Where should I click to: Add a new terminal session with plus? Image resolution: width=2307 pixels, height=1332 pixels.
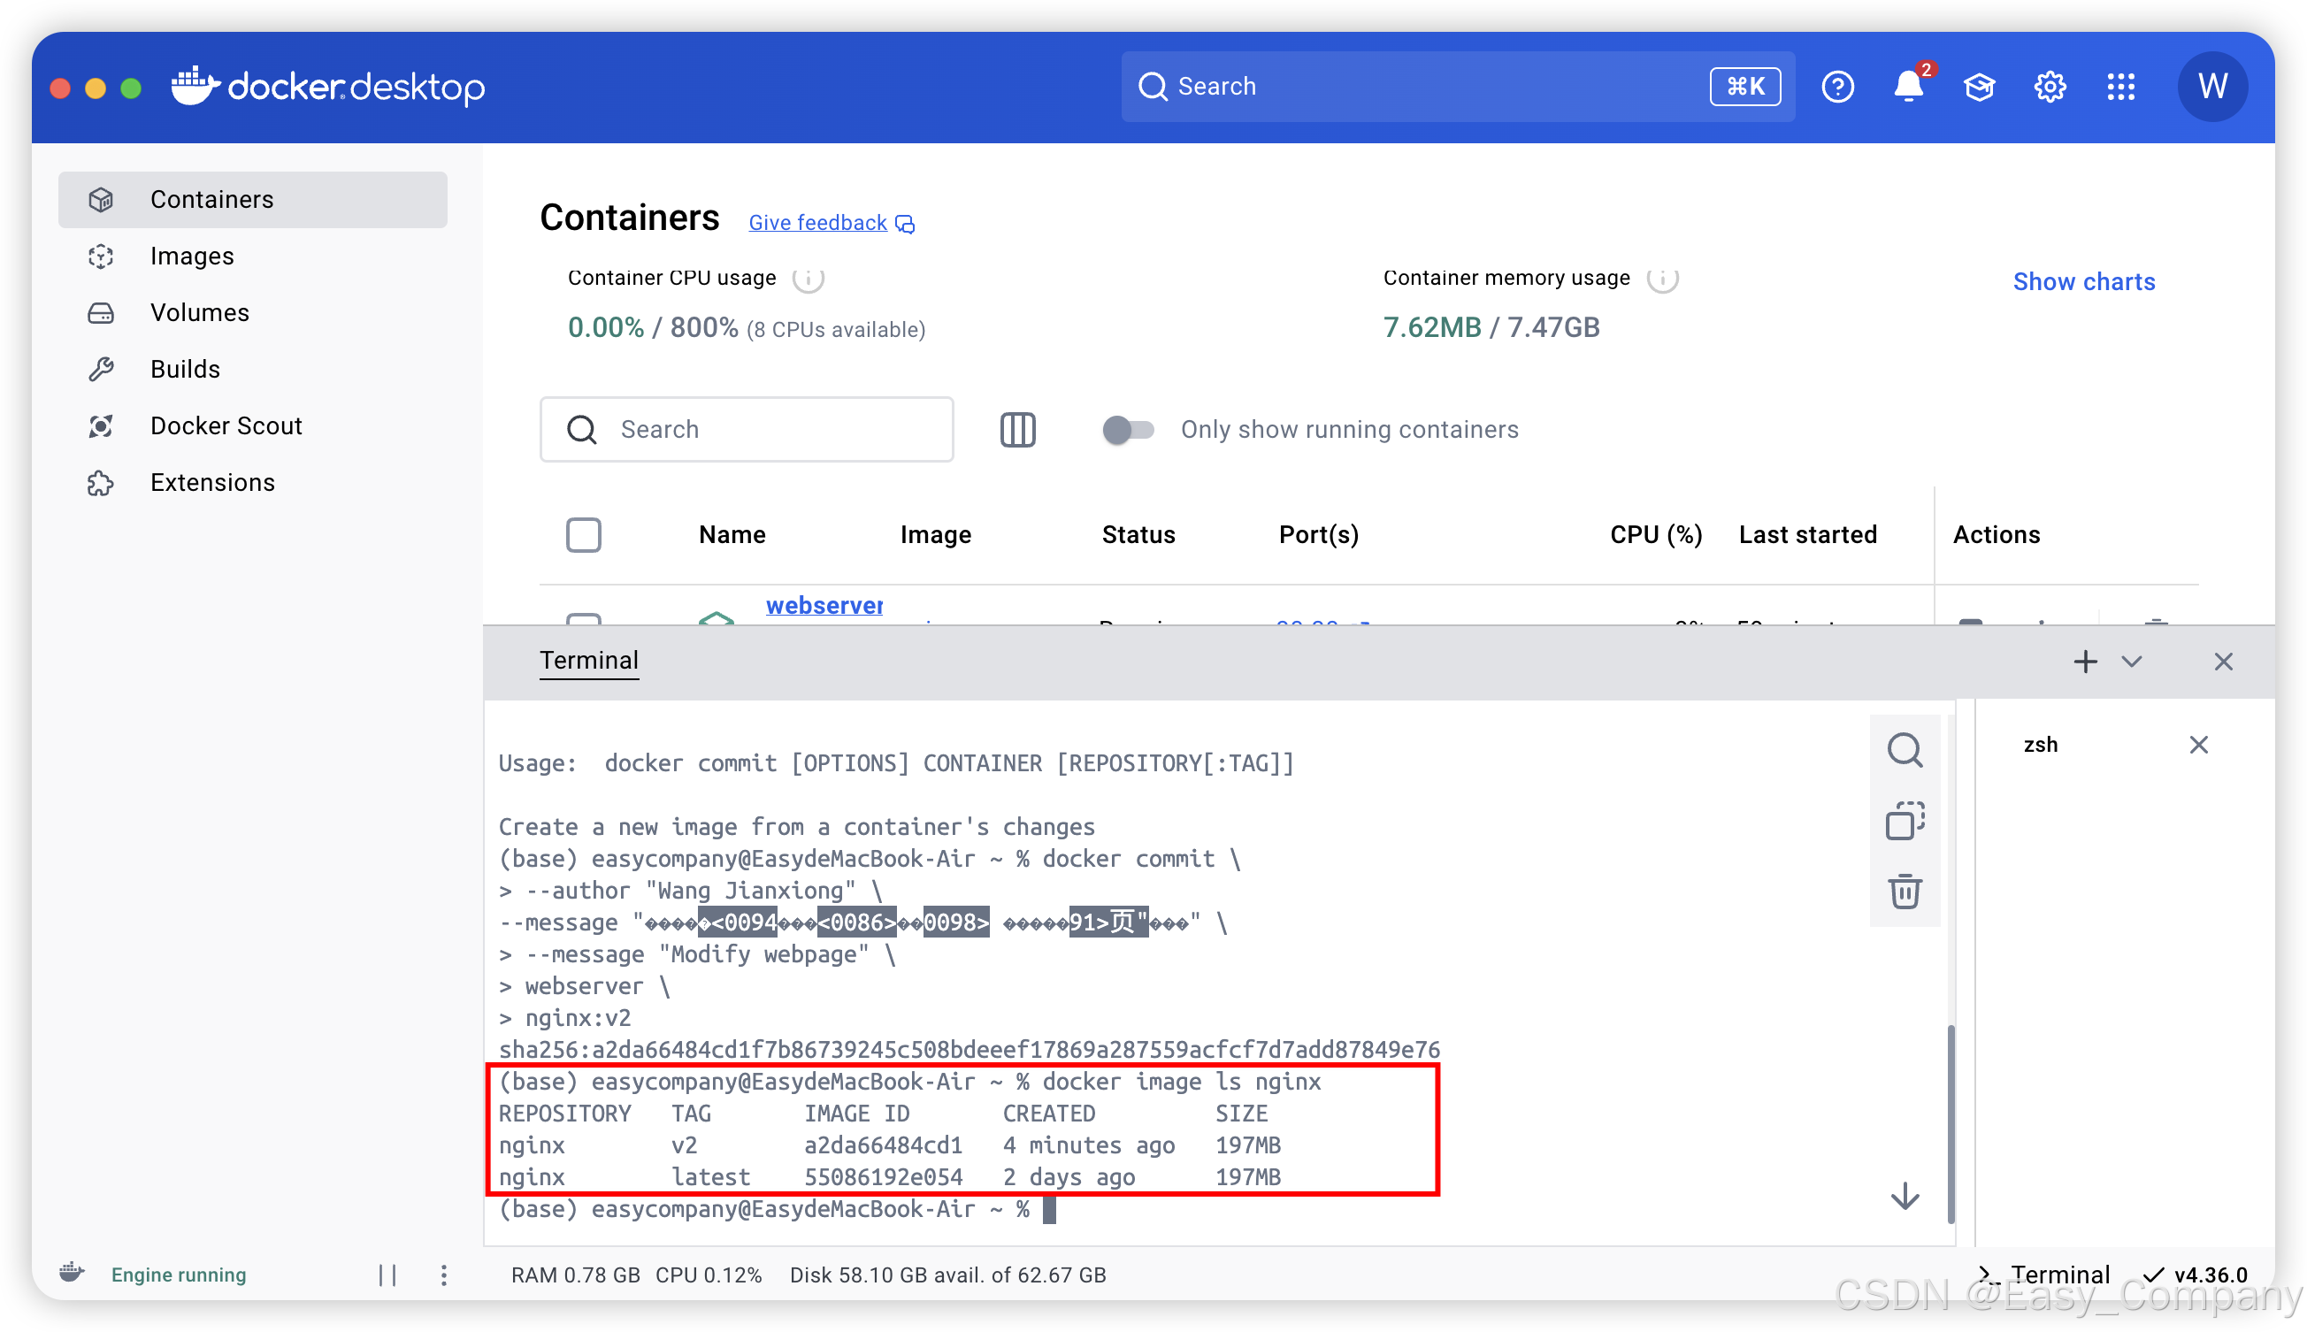[x=2085, y=662]
